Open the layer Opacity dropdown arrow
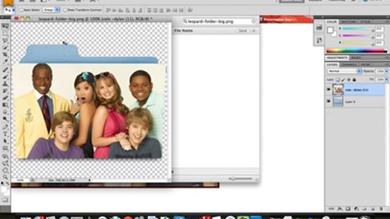The width and height of the screenshot is (390, 219). 386,71
